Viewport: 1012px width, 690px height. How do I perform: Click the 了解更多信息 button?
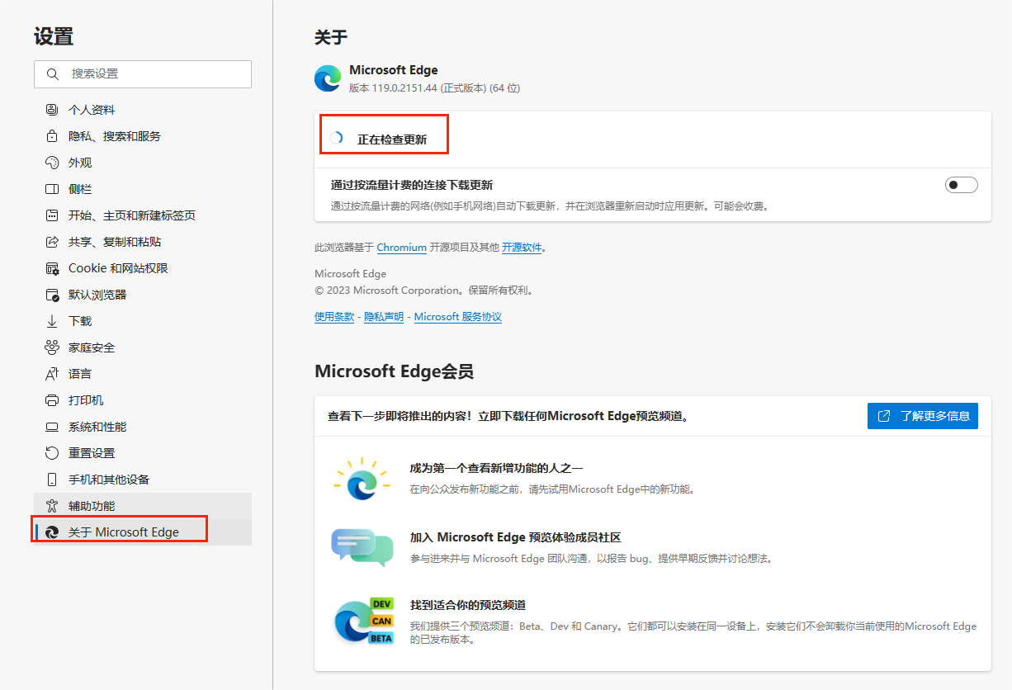click(x=922, y=416)
